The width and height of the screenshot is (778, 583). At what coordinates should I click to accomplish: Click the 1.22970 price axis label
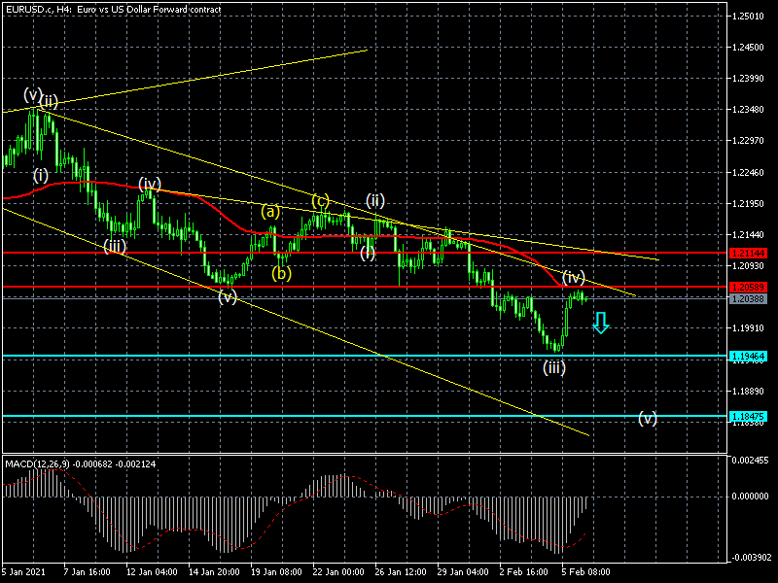point(748,141)
